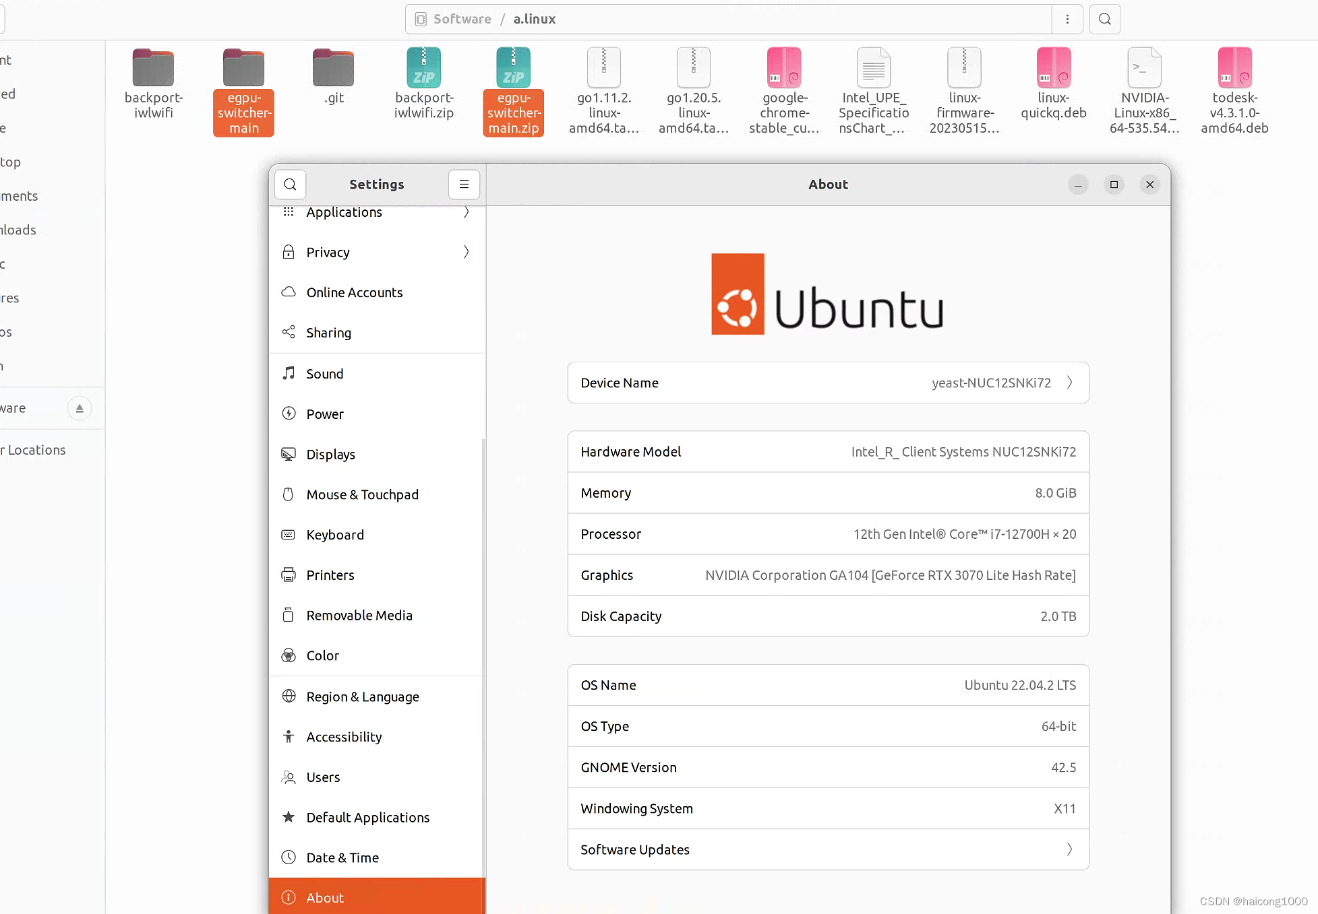Click the file manager search icon
The height and width of the screenshot is (914, 1318).
coord(1104,19)
